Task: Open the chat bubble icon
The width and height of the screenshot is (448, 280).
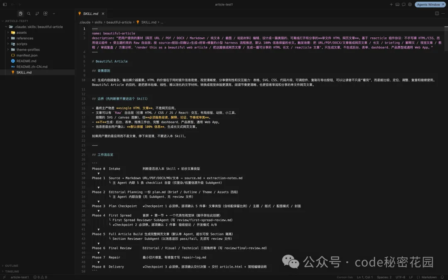Action: click(404, 5)
